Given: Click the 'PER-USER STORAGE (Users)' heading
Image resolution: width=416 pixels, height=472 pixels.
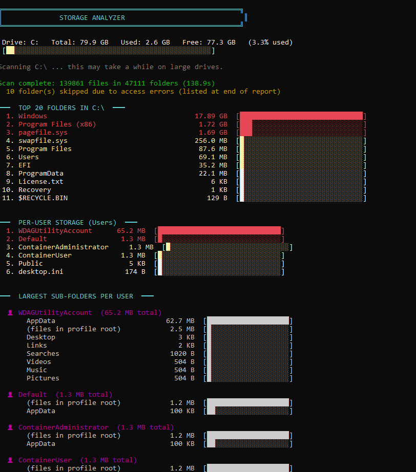Looking at the screenshot, I should tap(67, 223).
